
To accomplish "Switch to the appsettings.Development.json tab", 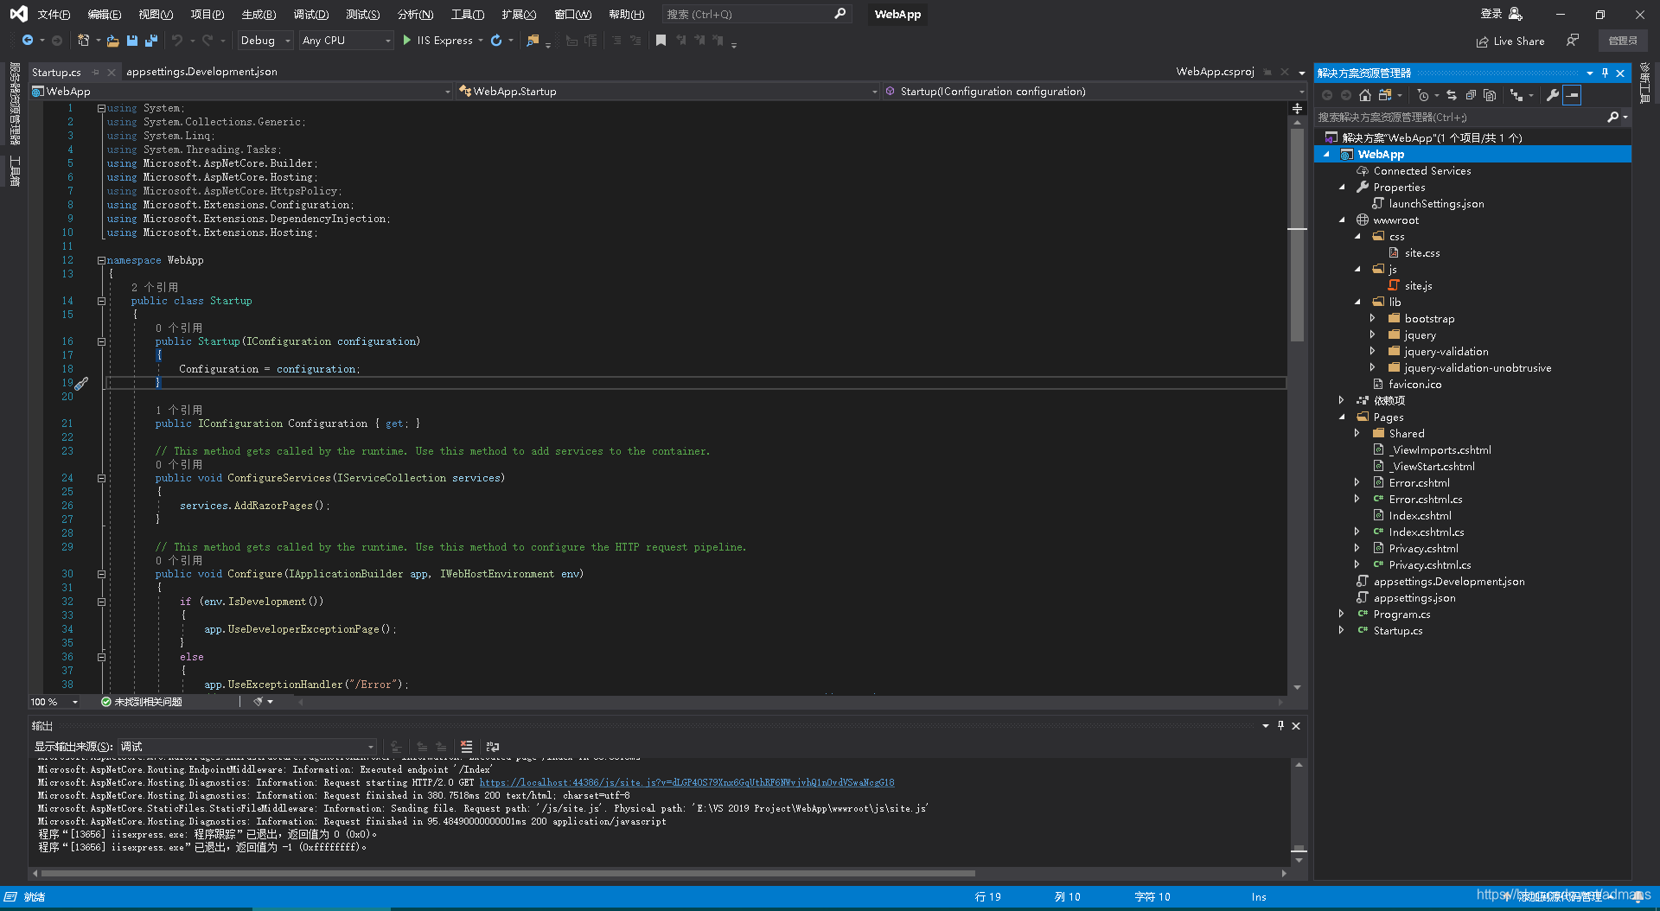I will coord(201,72).
